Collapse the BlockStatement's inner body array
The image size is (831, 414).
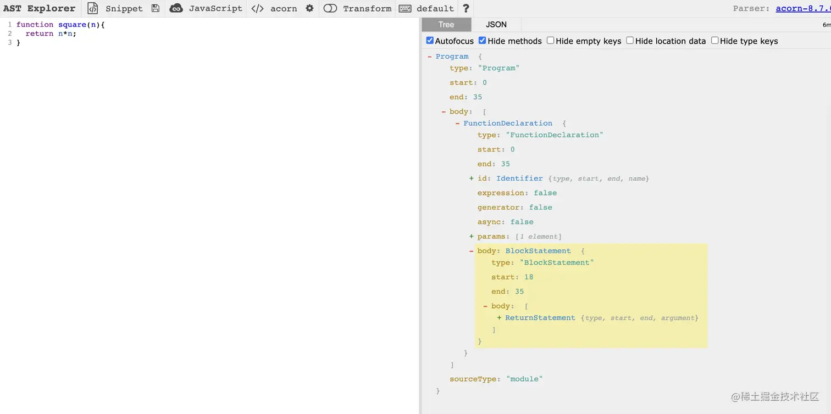pyautogui.click(x=485, y=306)
